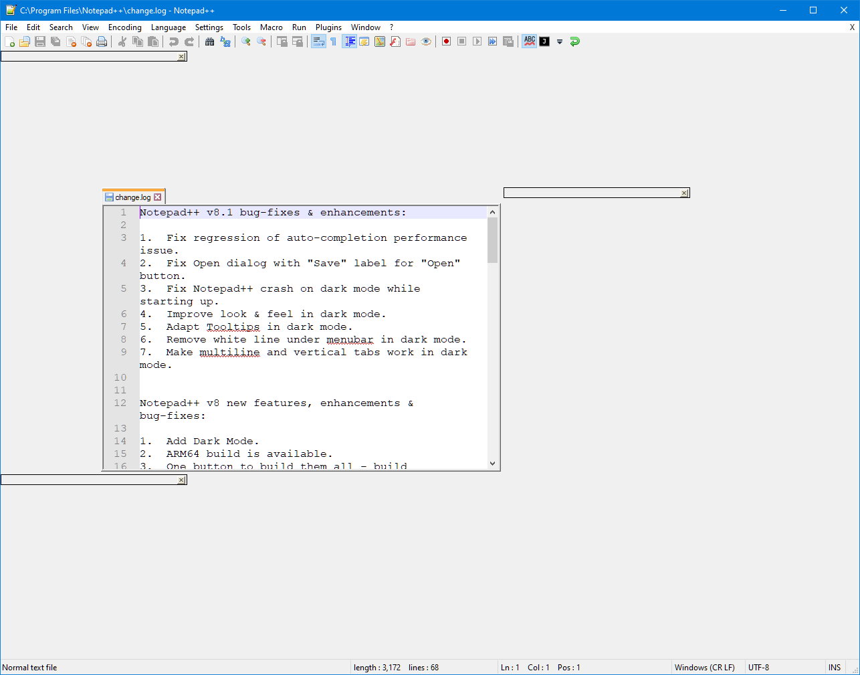The height and width of the screenshot is (675, 860).
Task: Open a file with the folder icon
Action: tap(25, 41)
